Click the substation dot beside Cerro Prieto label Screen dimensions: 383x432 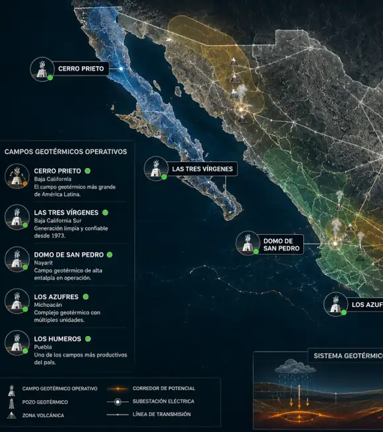pyautogui.click(x=121, y=69)
